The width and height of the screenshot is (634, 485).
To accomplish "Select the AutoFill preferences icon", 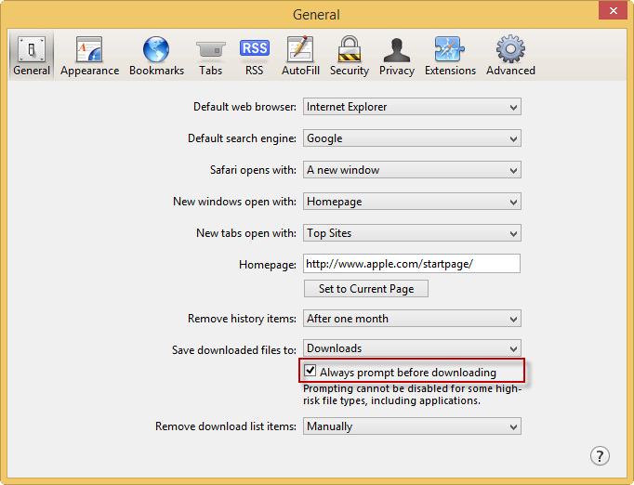I will pos(300,56).
